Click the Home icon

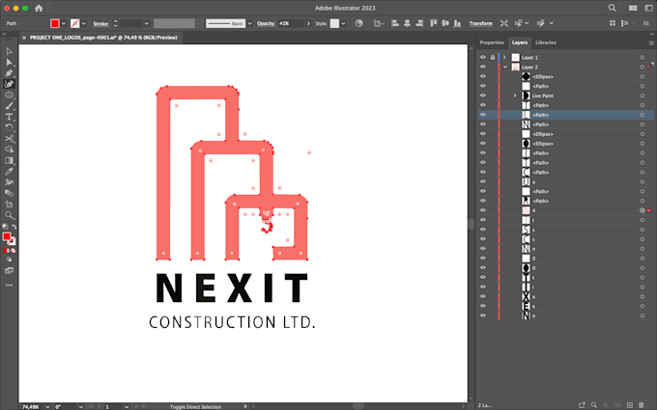point(39,8)
